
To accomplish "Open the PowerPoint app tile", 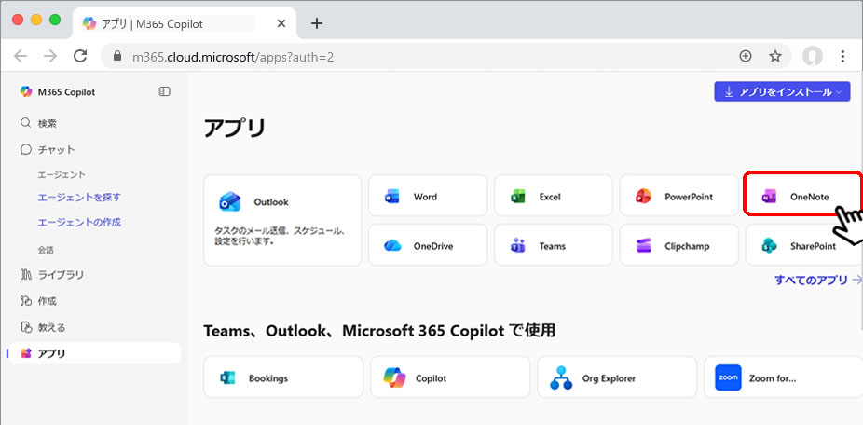I will (x=678, y=197).
